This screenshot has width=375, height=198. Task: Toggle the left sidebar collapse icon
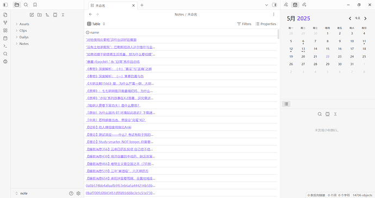[x=5, y=5]
